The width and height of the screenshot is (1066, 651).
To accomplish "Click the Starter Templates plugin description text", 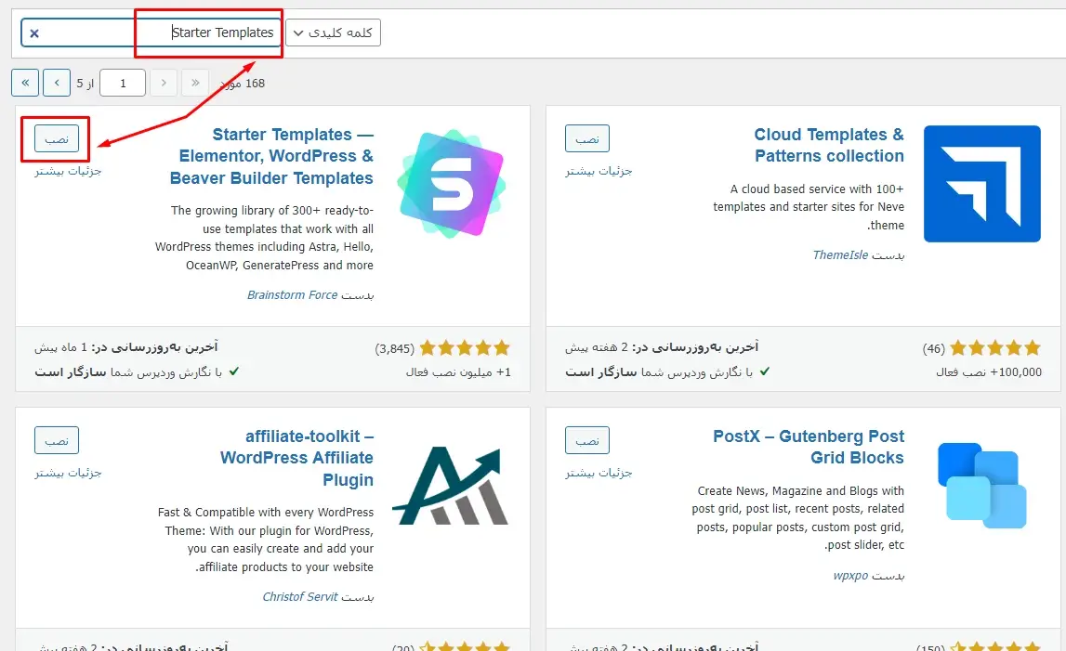I will click(265, 238).
